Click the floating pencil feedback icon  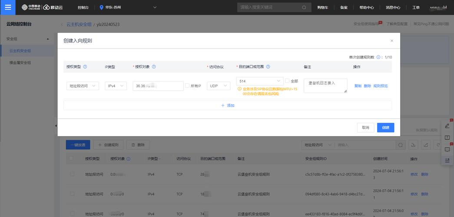point(447,125)
